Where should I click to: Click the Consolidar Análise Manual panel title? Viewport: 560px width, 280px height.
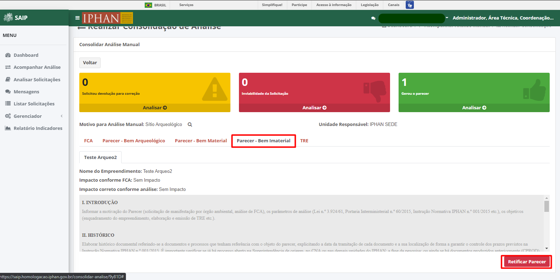tap(110, 45)
